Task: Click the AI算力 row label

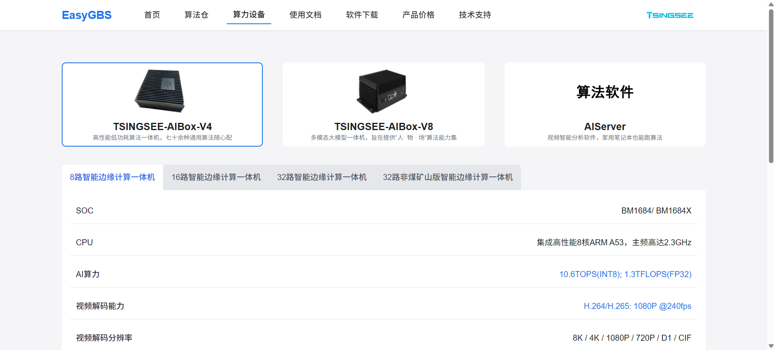Action: 88,274
